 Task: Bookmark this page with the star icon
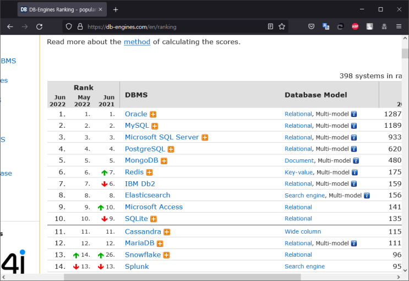(282, 26)
